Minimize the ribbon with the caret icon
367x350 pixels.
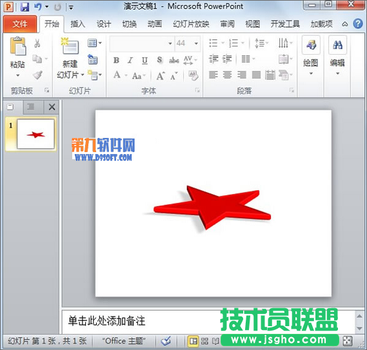click(x=345, y=24)
